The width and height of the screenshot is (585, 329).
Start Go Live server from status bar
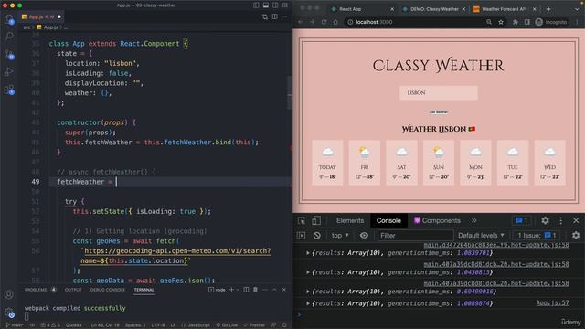pyautogui.click(x=227, y=325)
